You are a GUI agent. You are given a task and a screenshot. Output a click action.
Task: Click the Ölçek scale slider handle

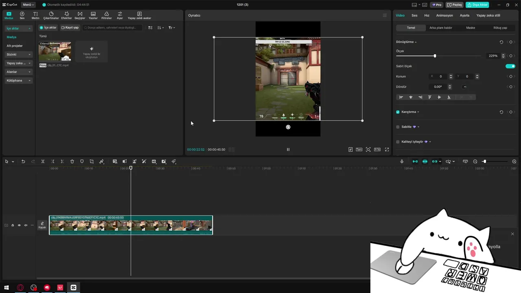(435, 56)
